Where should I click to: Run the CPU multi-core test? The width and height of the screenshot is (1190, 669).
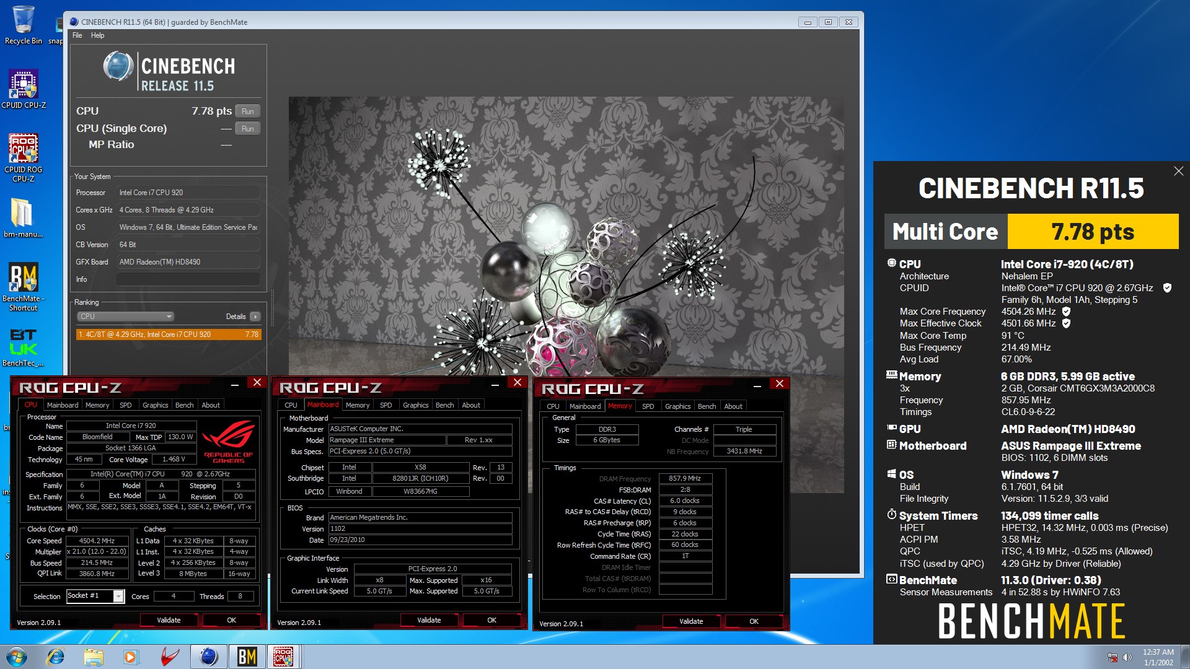(247, 111)
